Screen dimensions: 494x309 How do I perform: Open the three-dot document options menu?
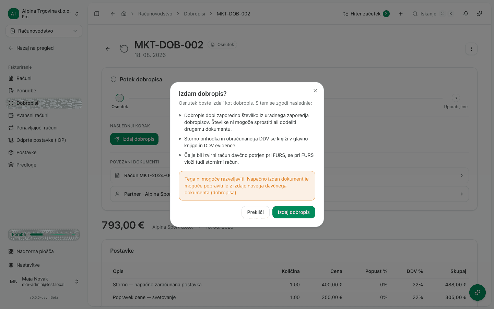[x=471, y=49]
